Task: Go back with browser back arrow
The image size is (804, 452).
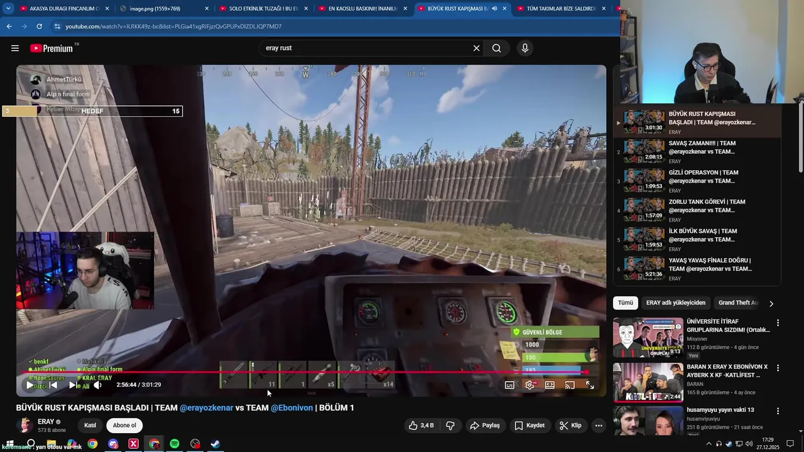Action: [9, 26]
